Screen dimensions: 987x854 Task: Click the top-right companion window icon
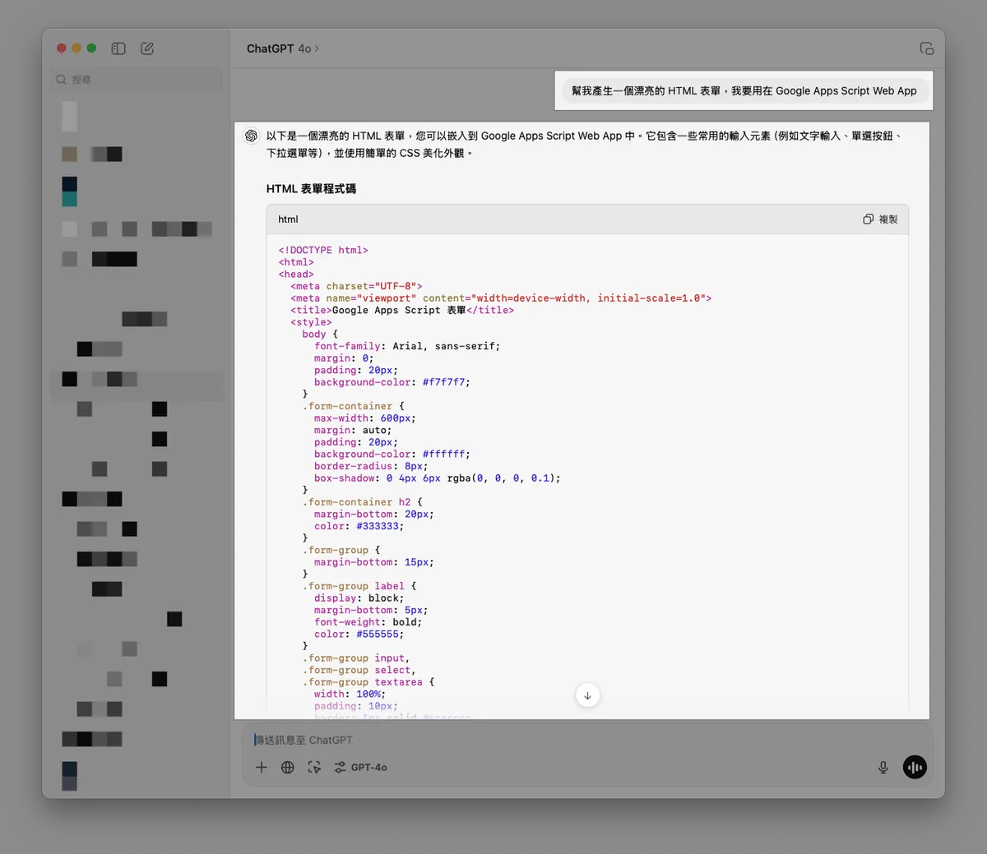tap(926, 48)
